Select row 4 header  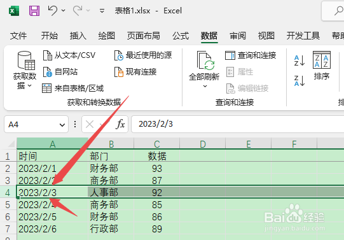coord(8,192)
